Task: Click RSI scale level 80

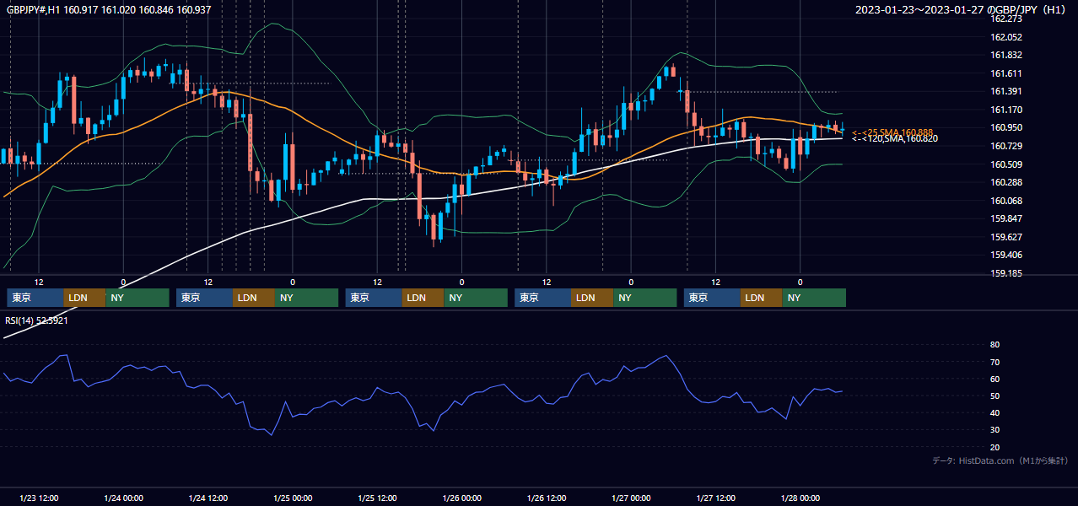Action: click(994, 345)
